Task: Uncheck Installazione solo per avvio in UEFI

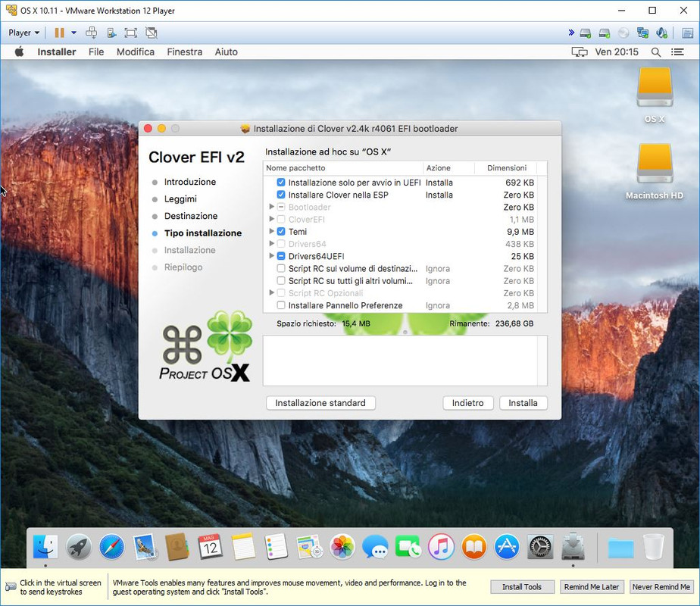Action: click(x=281, y=182)
